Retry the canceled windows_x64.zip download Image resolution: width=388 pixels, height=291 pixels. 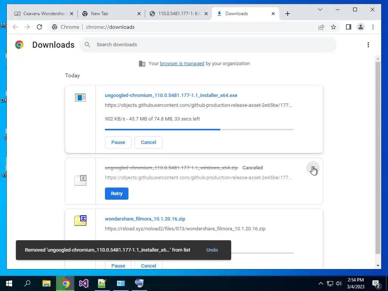click(x=117, y=194)
